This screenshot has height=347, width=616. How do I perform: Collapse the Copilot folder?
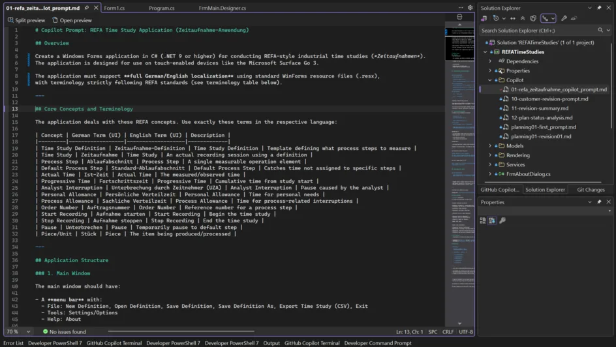click(490, 80)
